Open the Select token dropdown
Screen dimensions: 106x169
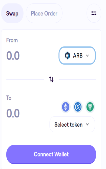[72, 124]
